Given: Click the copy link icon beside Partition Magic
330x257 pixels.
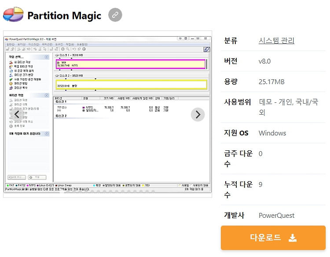Looking at the screenshot, I should click(x=115, y=15).
